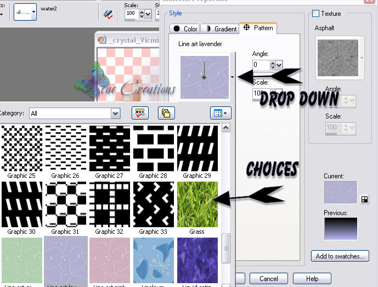Open the Asphalt texture dropdown arrow
The height and width of the screenshot is (287, 378).
[x=362, y=58]
